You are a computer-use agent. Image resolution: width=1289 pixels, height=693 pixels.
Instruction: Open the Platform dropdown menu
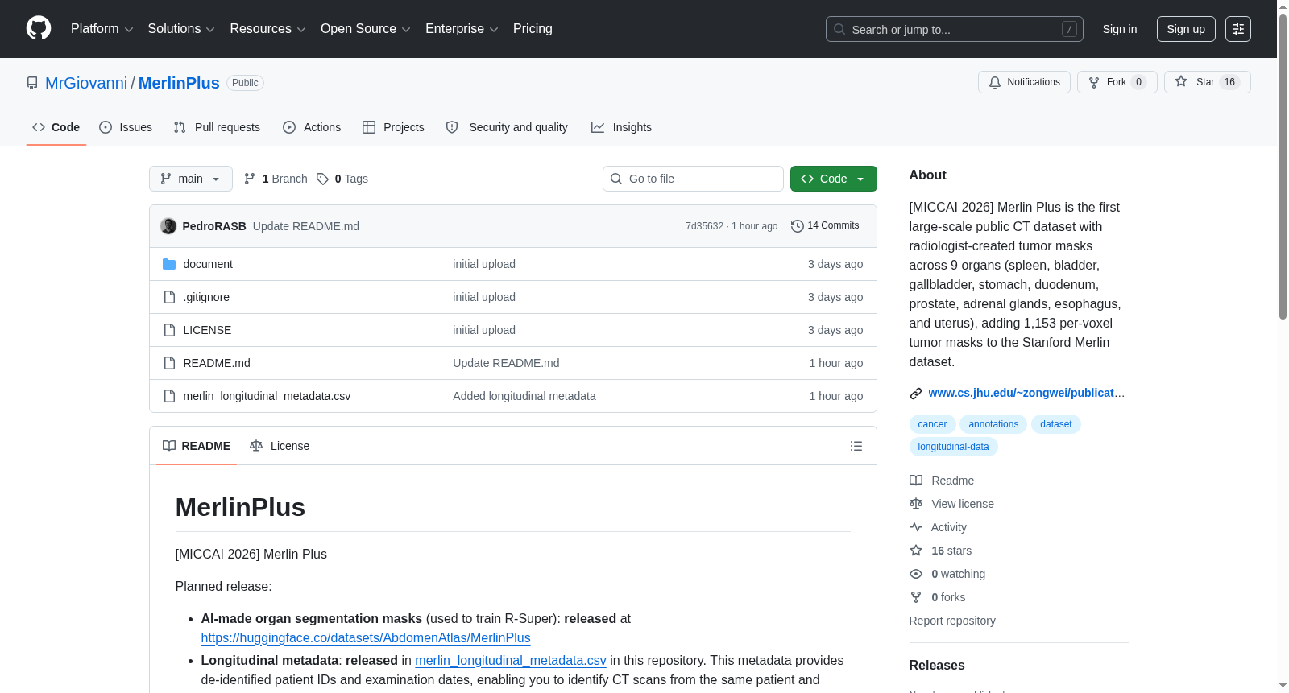point(102,29)
